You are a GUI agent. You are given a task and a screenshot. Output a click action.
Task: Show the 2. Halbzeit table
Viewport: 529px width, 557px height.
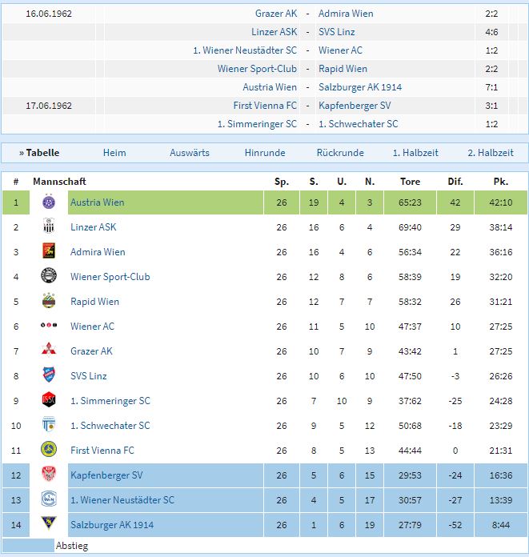(x=491, y=153)
